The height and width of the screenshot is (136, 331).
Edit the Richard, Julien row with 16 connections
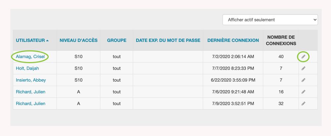coord(303,92)
